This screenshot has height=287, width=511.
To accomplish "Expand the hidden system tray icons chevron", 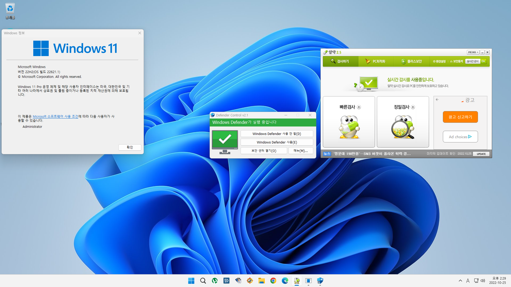I will coord(460,281).
